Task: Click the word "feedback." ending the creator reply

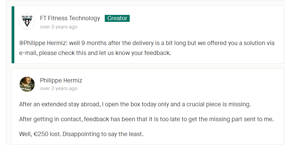Action: [x=158, y=53]
